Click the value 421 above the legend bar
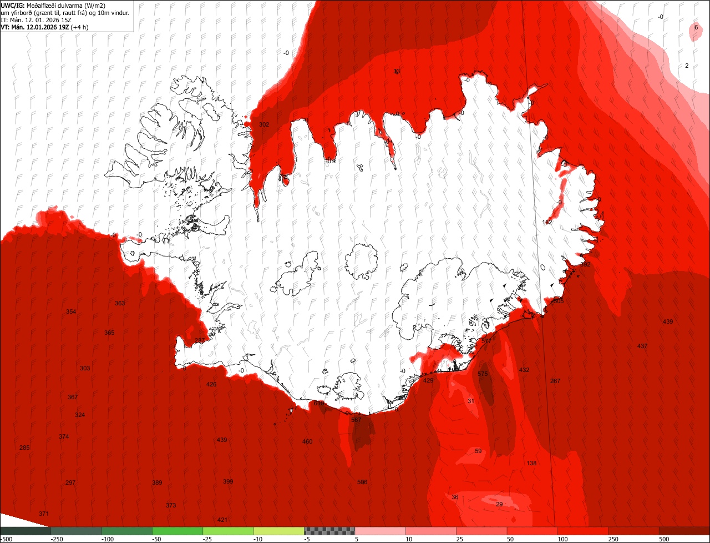This screenshot has height=543, width=710. coord(222,520)
